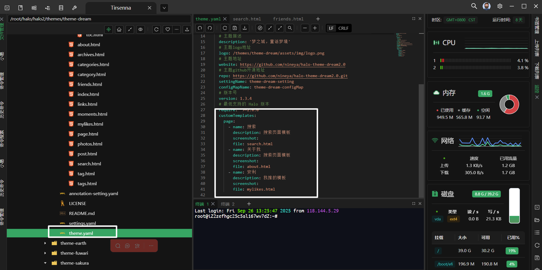The width and height of the screenshot is (542, 270).
Task: Click the upload icon in file manager
Action: (187, 29)
